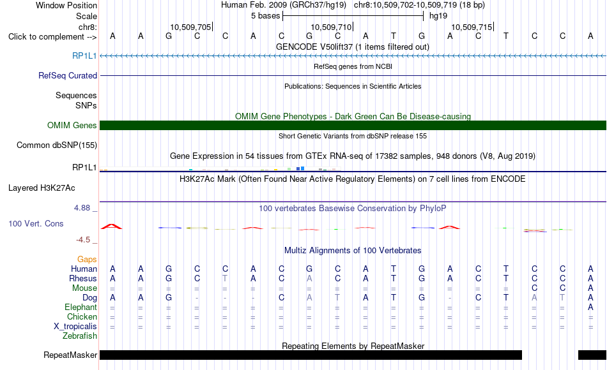This screenshot has width=607, height=370.
Task: Click the 4.88 PhyloP upper scale value
Action: coord(82,208)
